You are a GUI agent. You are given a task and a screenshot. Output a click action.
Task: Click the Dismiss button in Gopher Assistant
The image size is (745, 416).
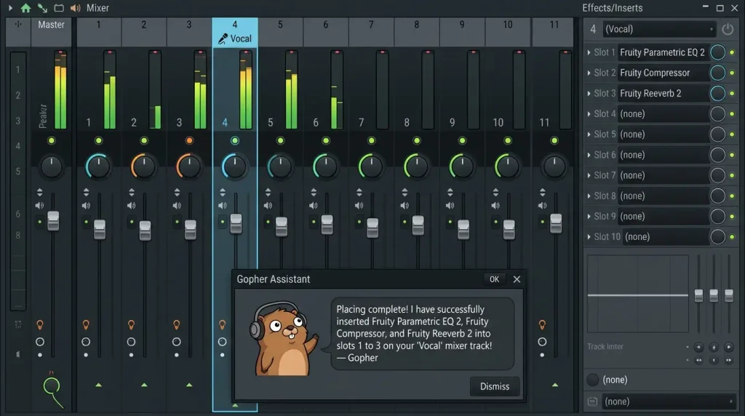(495, 387)
